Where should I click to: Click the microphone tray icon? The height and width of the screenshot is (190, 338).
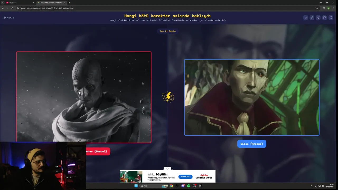tap(315, 186)
